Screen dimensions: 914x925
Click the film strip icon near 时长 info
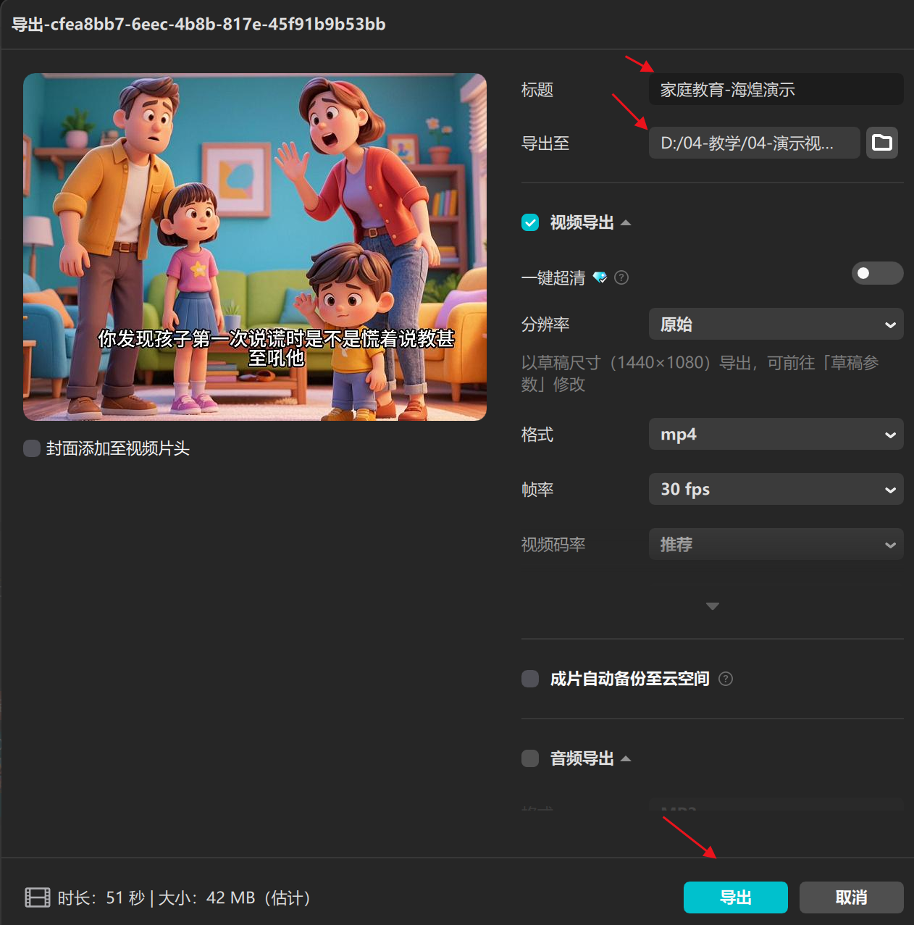coord(36,897)
